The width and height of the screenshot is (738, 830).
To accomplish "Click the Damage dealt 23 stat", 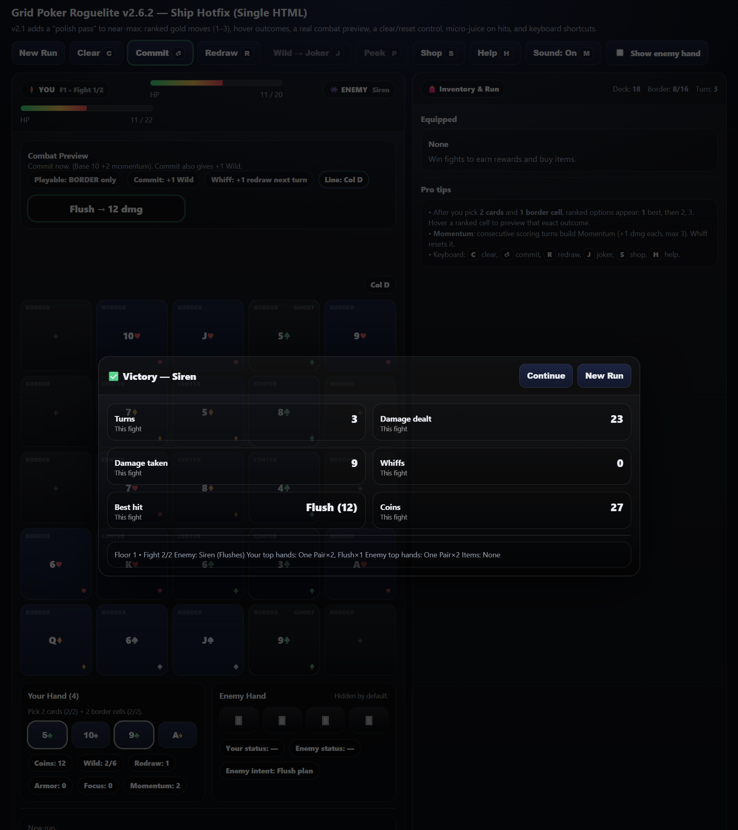I will click(x=502, y=422).
